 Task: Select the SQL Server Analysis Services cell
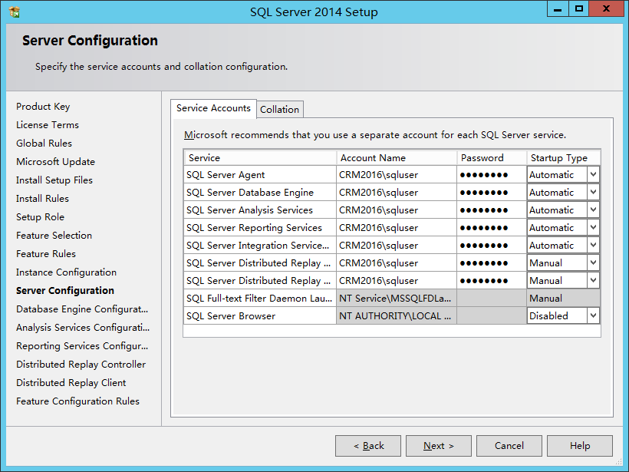tap(260, 210)
